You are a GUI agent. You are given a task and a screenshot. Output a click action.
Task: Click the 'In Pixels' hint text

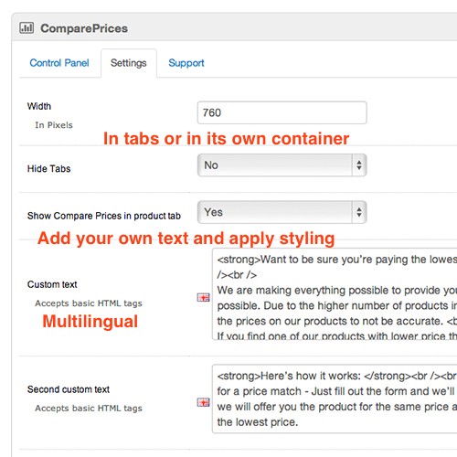[54, 125]
